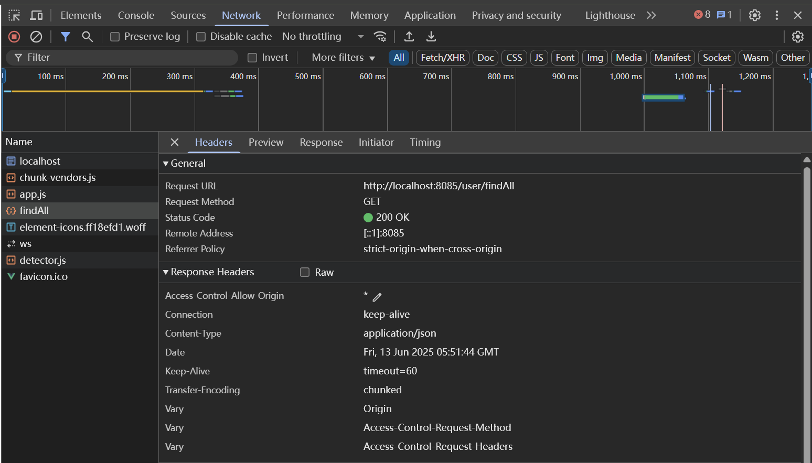This screenshot has height=463, width=812.
Task: Click the import HAR upload icon
Action: tap(409, 37)
